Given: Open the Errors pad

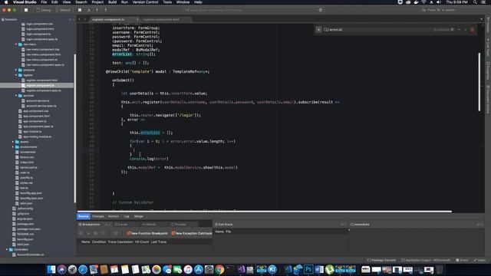Looking at the screenshot, I should pos(462,261).
